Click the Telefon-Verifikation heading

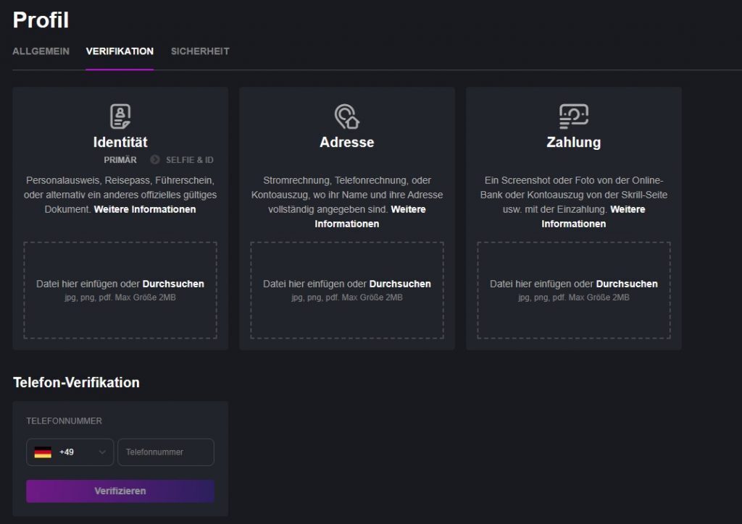(x=76, y=382)
